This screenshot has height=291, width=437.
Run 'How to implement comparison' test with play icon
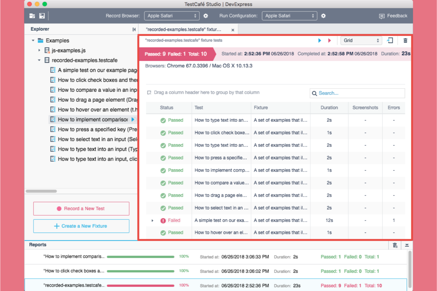133,119
